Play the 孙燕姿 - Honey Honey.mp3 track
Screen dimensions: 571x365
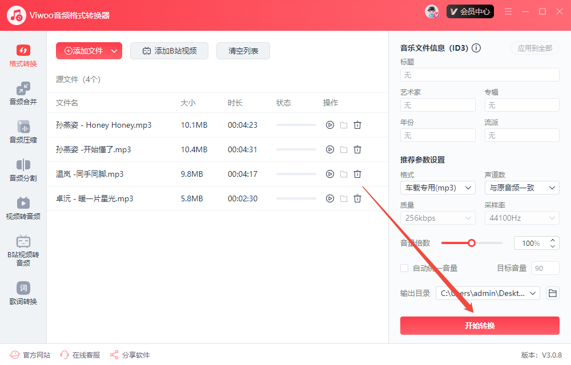pos(329,125)
